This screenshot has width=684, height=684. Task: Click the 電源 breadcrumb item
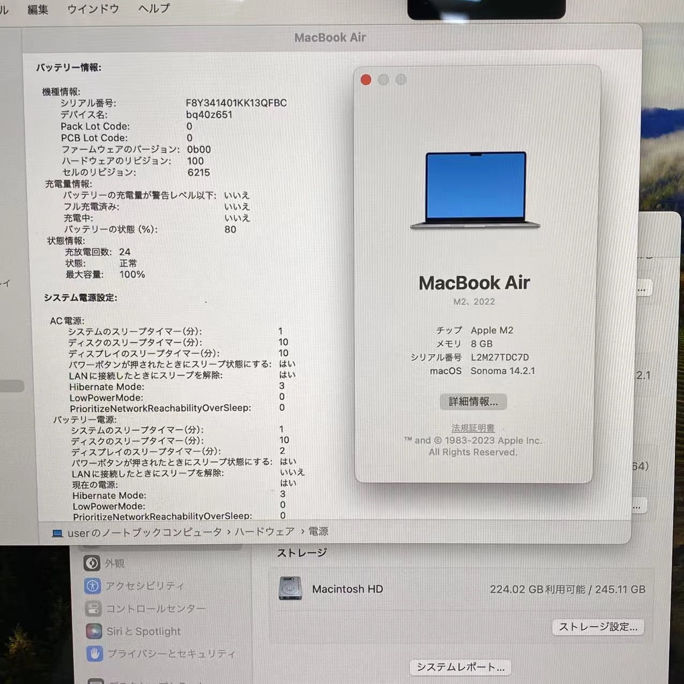(318, 532)
